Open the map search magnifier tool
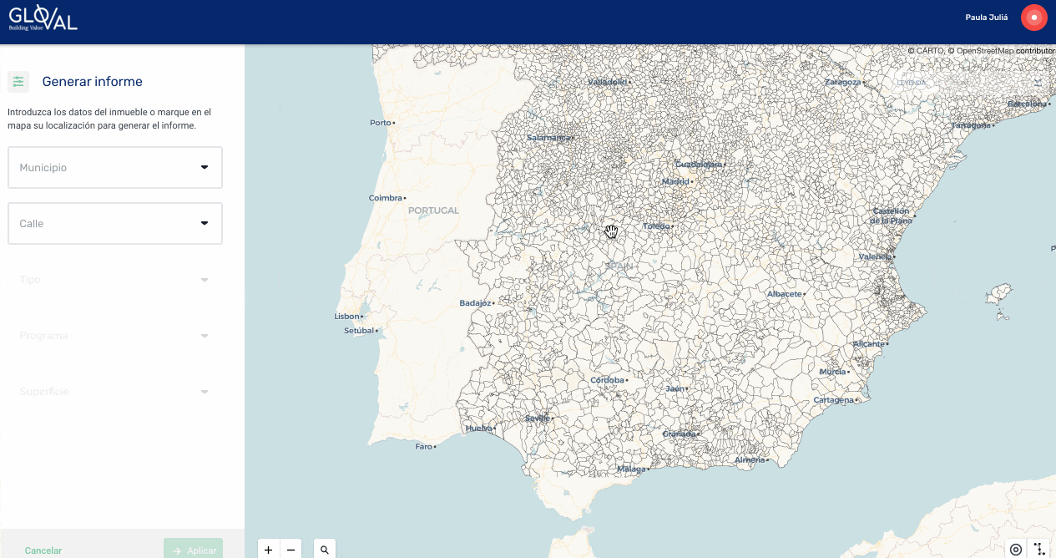Image resolution: width=1056 pixels, height=558 pixels. [x=324, y=549]
